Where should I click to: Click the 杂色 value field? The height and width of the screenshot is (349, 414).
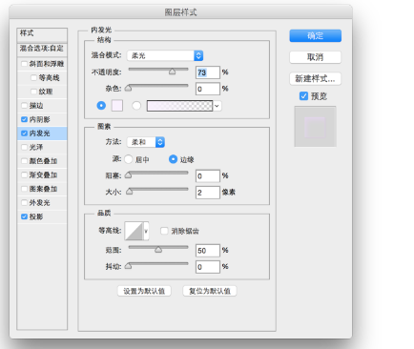click(x=208, y=89)
